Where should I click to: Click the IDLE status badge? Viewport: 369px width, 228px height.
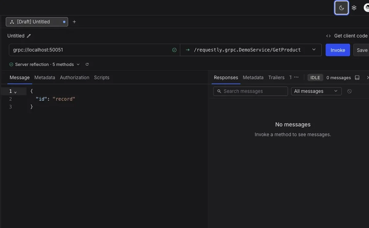(315, 78)
